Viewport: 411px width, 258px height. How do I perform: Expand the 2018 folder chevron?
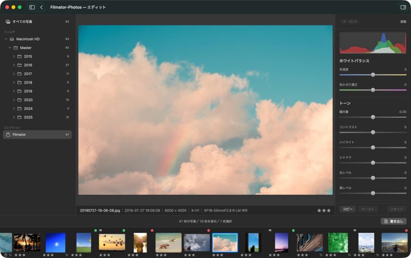[x=14, y=83]
